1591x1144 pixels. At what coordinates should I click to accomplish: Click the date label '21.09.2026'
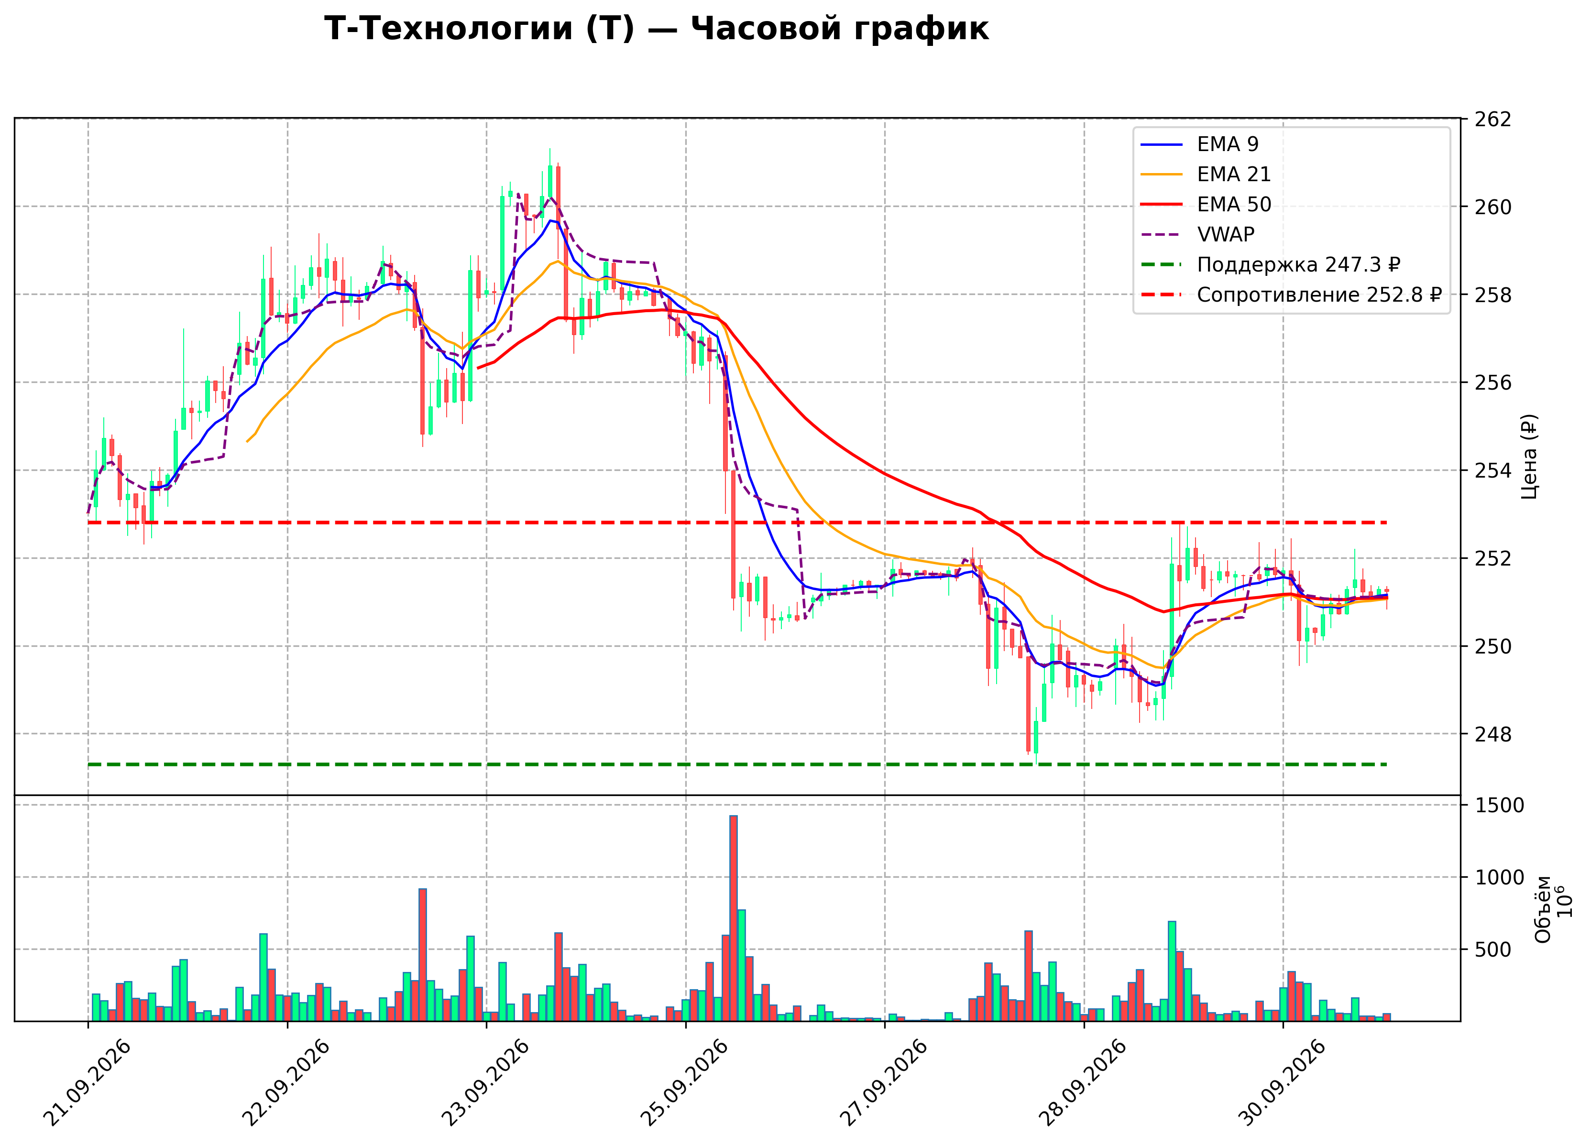[x=87, y=1083]
